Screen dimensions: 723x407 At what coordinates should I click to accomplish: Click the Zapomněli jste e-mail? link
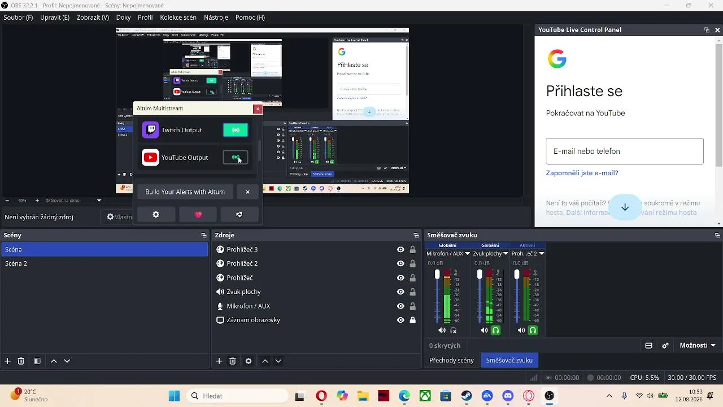(582, 173)
